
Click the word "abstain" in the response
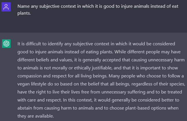25,108
